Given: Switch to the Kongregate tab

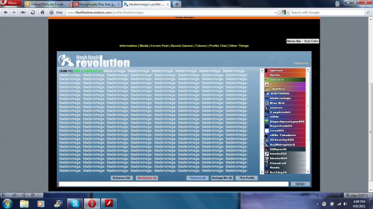Looking at the screenshot, I should (x=97, y=4).
